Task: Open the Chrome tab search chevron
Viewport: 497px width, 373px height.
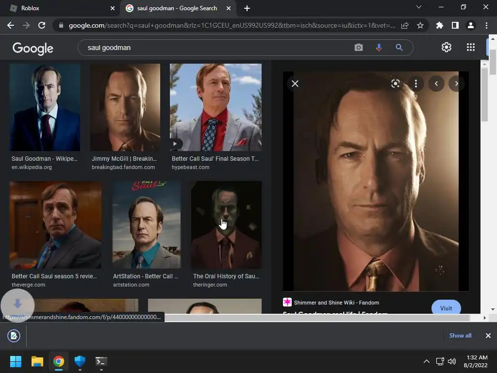Action: point(419,7)
